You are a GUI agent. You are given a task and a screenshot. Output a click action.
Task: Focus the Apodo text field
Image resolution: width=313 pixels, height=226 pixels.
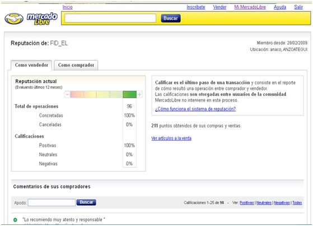[52, 202]
